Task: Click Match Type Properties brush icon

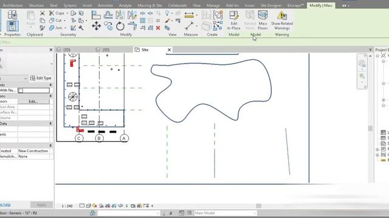Action: pyautogui.click(x=42, y=28)
